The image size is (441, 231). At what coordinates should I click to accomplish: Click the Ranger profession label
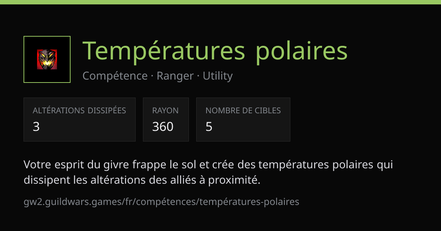click(x=175, y=76)
